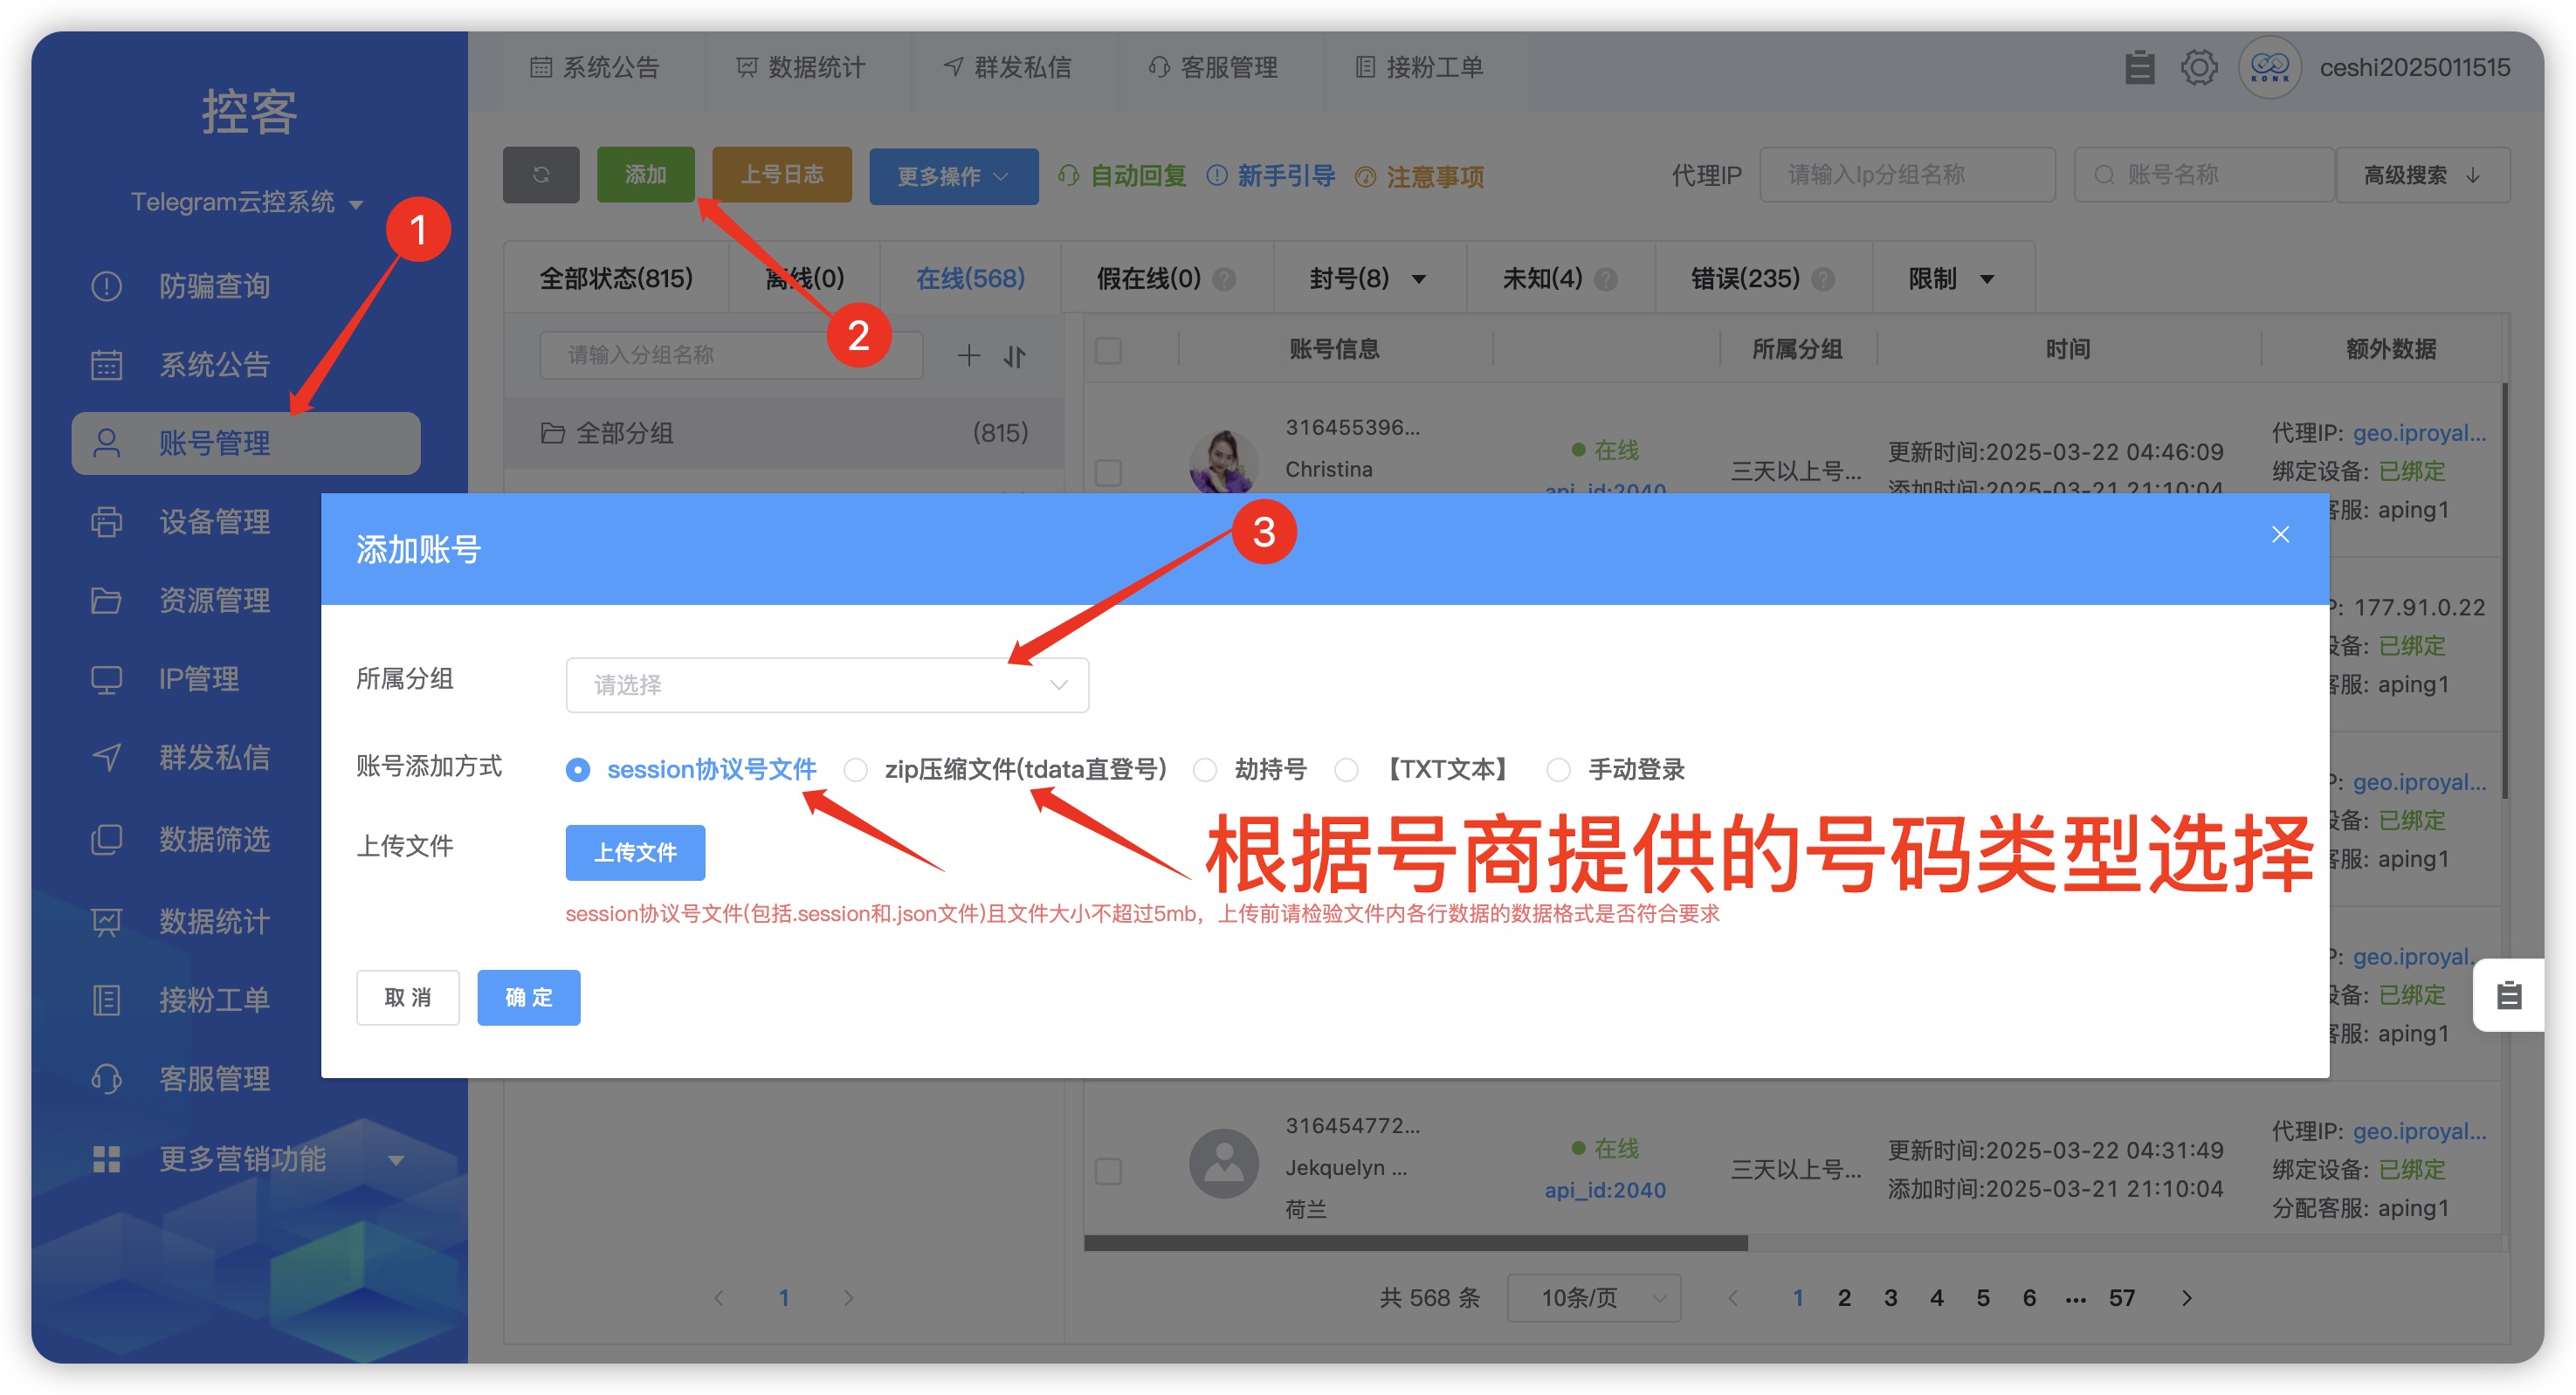Click the plus icon to add group
Viewport: 2576px width, 1395px height.
point(968,355)
